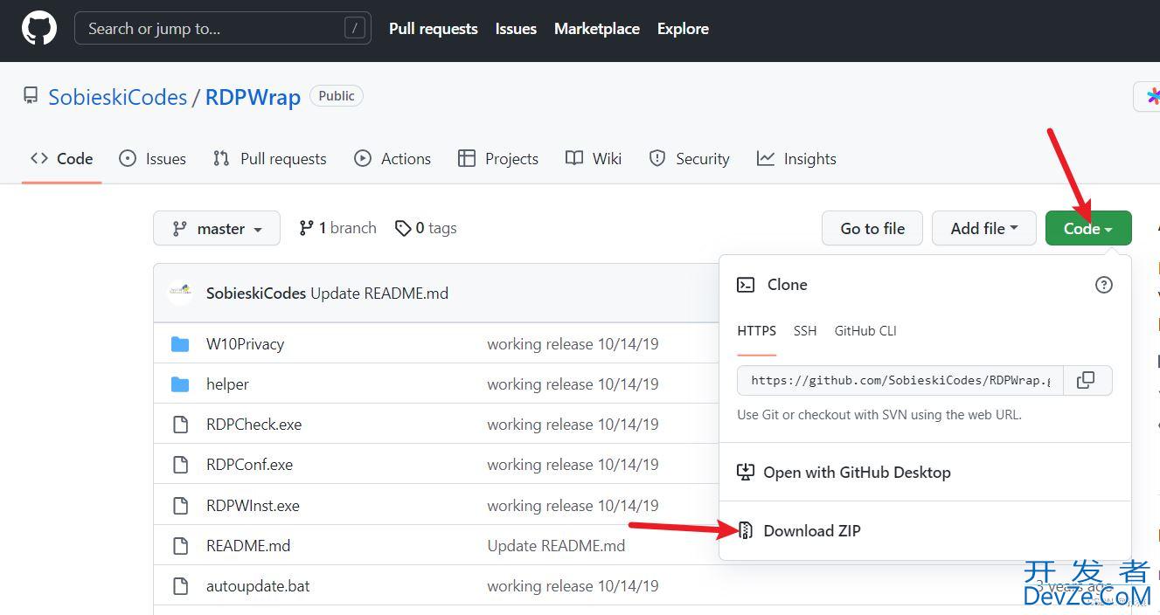This screenshot has height=615, width=1160.
Task: Open the Update README.md commit message for README.md
Action: click(556, 546)
